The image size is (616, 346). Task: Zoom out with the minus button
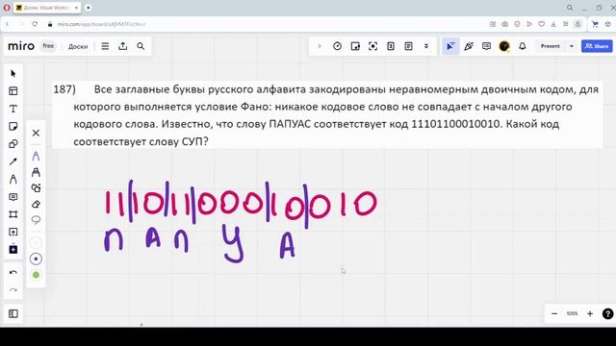pyautogui.click(x=554, y=313)
